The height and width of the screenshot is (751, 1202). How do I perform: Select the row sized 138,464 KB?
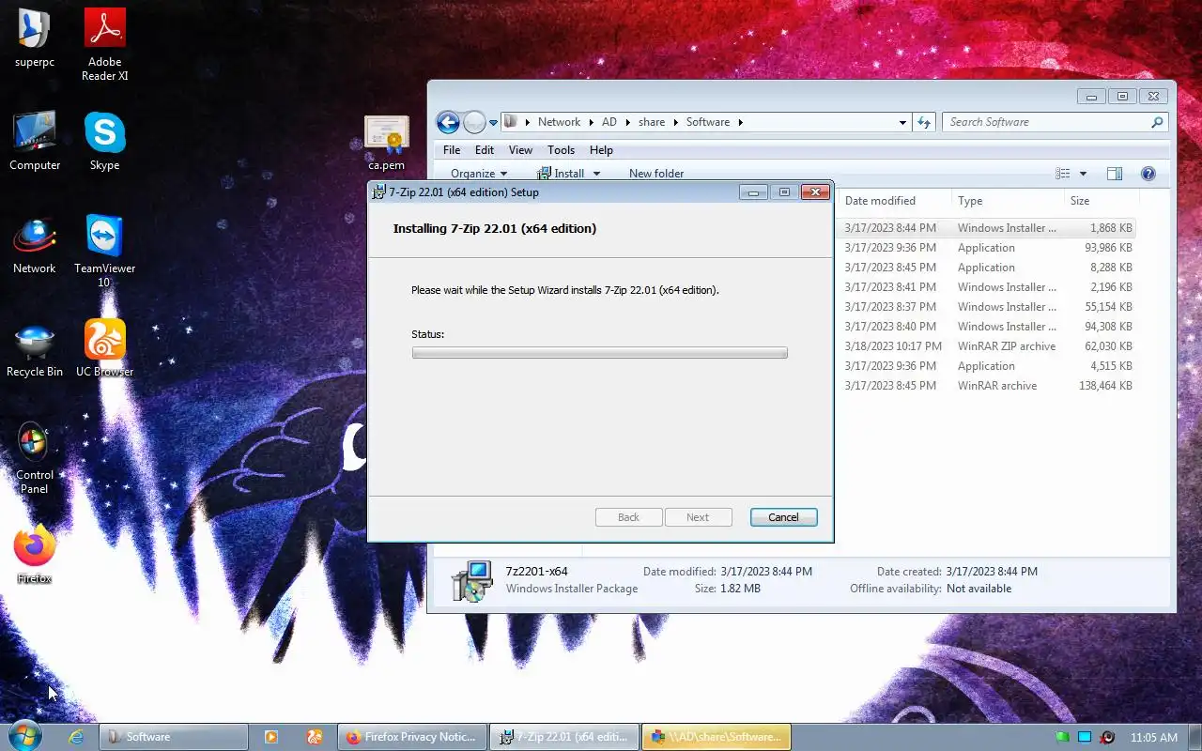click(x=986, y=386)
